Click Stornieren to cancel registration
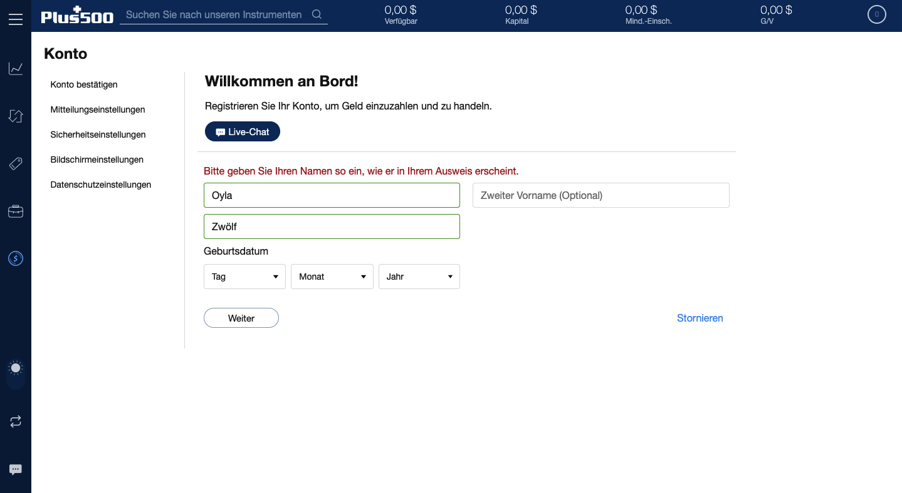 (700, 318)
